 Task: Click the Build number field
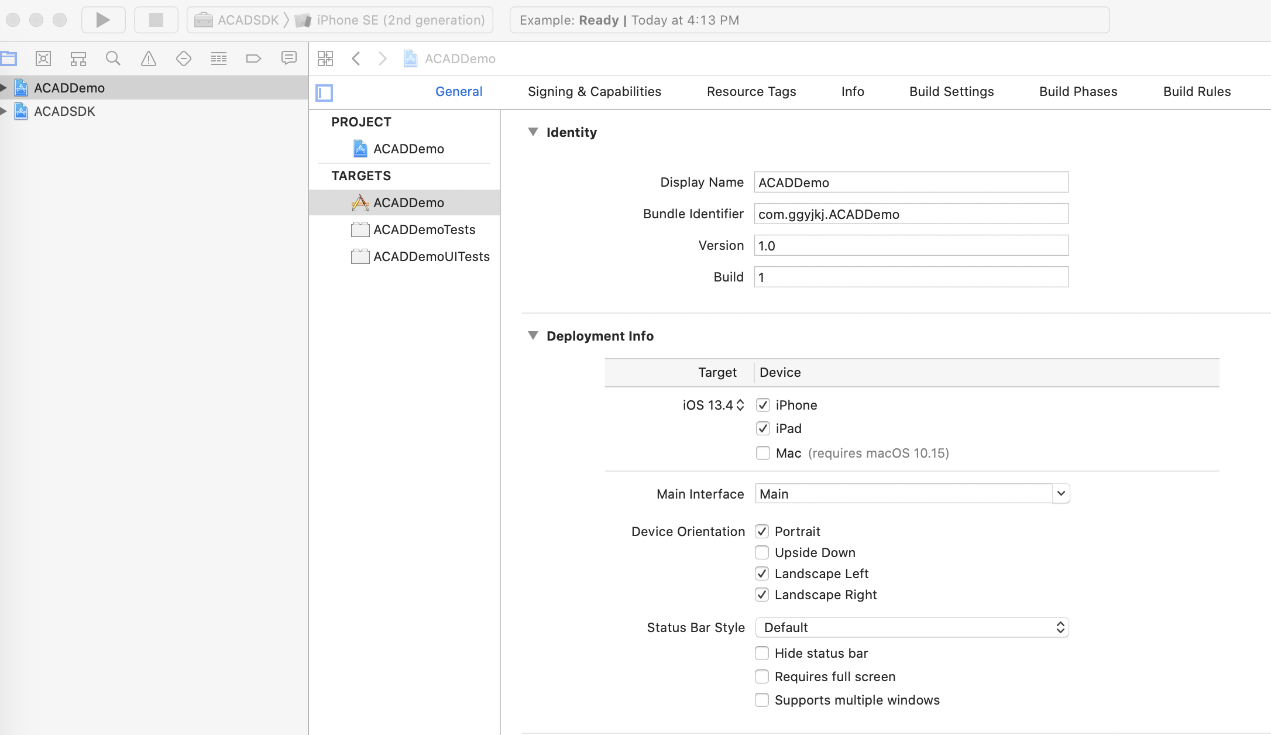click(911, 277)
